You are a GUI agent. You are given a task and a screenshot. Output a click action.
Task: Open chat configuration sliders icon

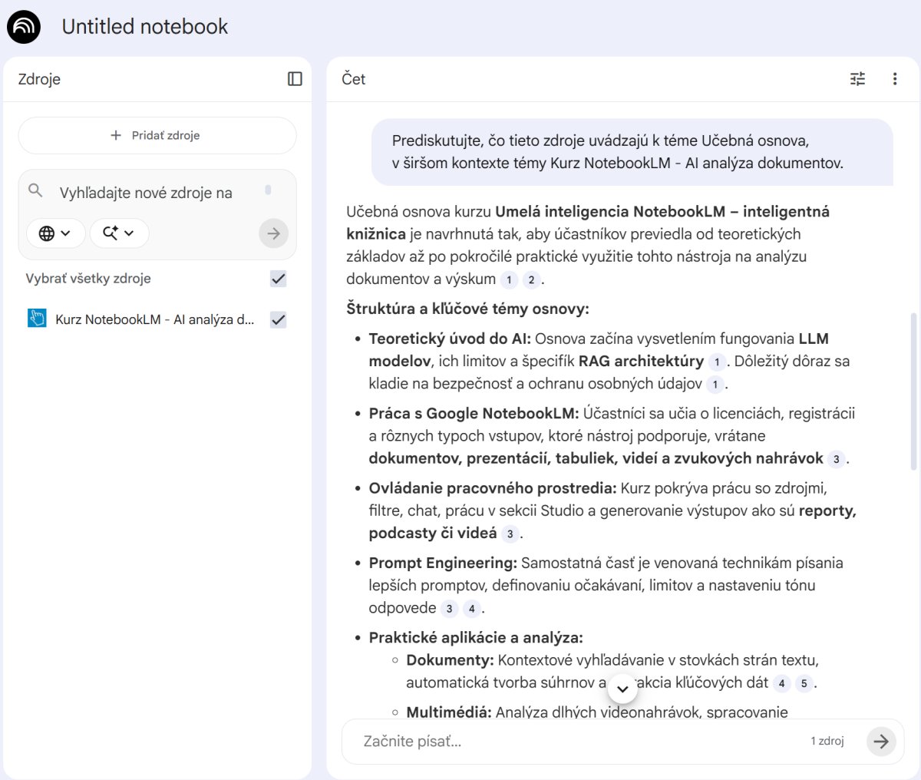pos(857,79)
